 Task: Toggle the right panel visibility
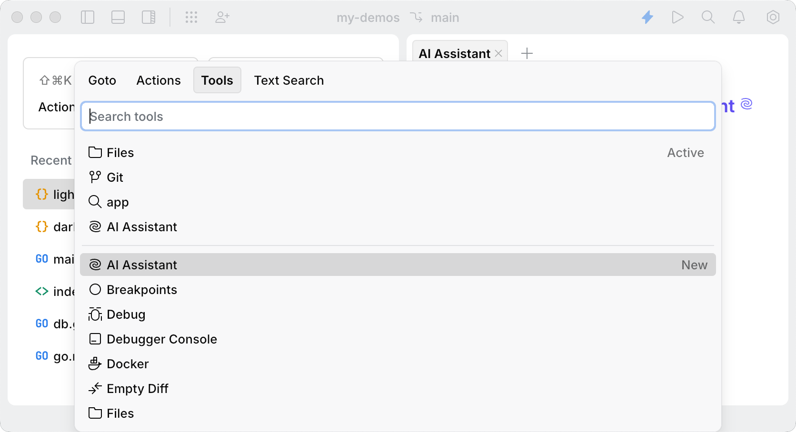pos(149,17)
